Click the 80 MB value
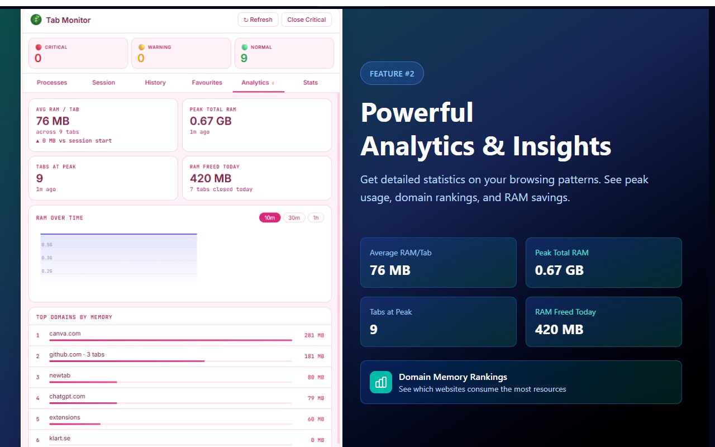715x447 pixels. 316,377
